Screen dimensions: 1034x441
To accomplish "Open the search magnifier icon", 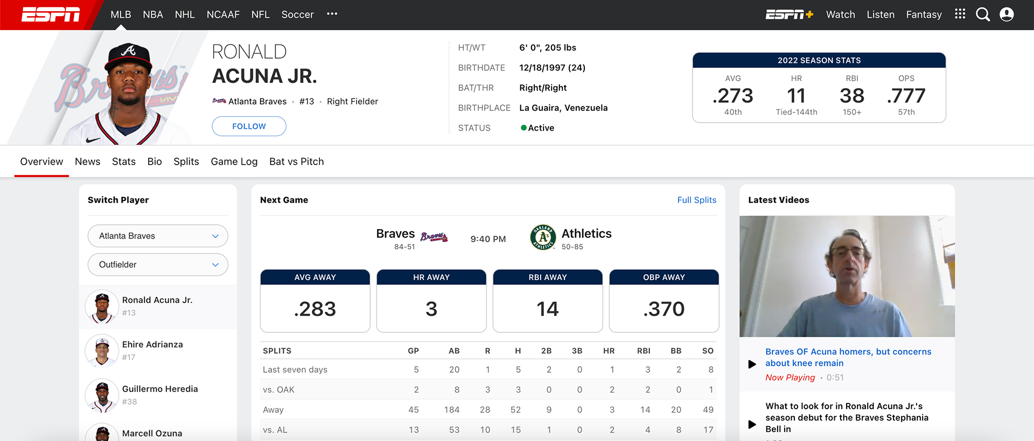I will [x=983, y=15].
